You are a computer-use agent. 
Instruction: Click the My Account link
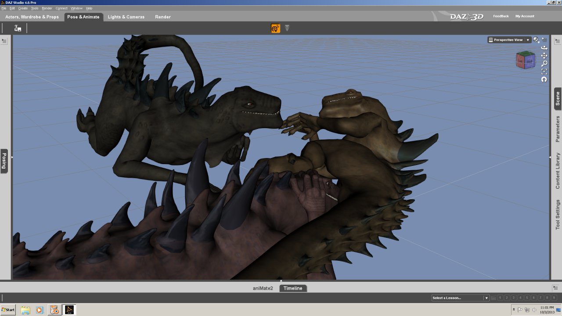point(525,16)
